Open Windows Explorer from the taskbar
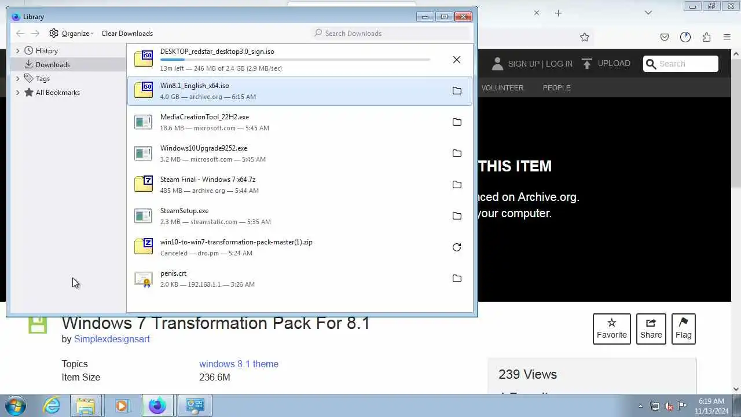The image size is (741, 417). click(x=86, y=405)
